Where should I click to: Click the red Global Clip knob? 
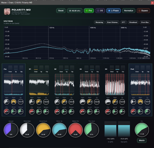[76, 129]
